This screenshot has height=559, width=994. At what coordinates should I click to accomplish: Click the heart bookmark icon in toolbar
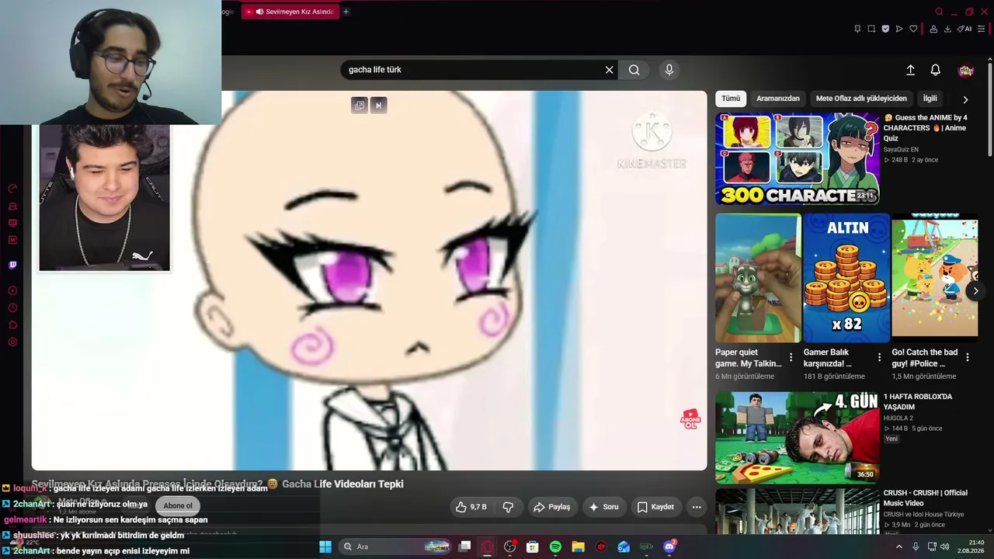[x=913, y=29]
